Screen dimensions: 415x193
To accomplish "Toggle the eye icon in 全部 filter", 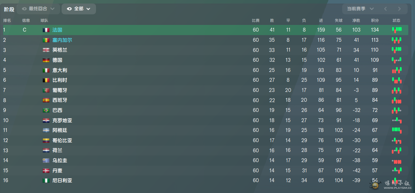I will click(x=69, y=9).
